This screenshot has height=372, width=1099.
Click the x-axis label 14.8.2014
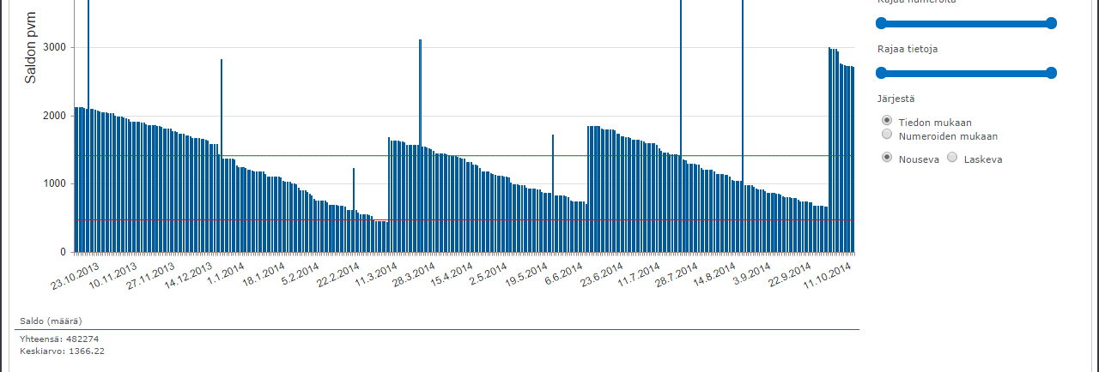coord(716,276)
